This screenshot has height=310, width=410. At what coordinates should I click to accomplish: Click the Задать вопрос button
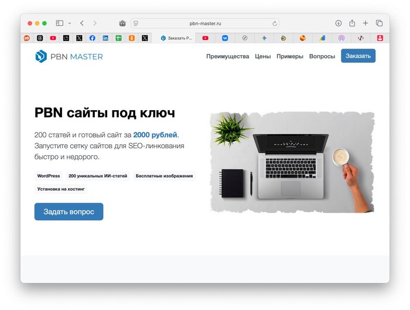coord(69,212)
